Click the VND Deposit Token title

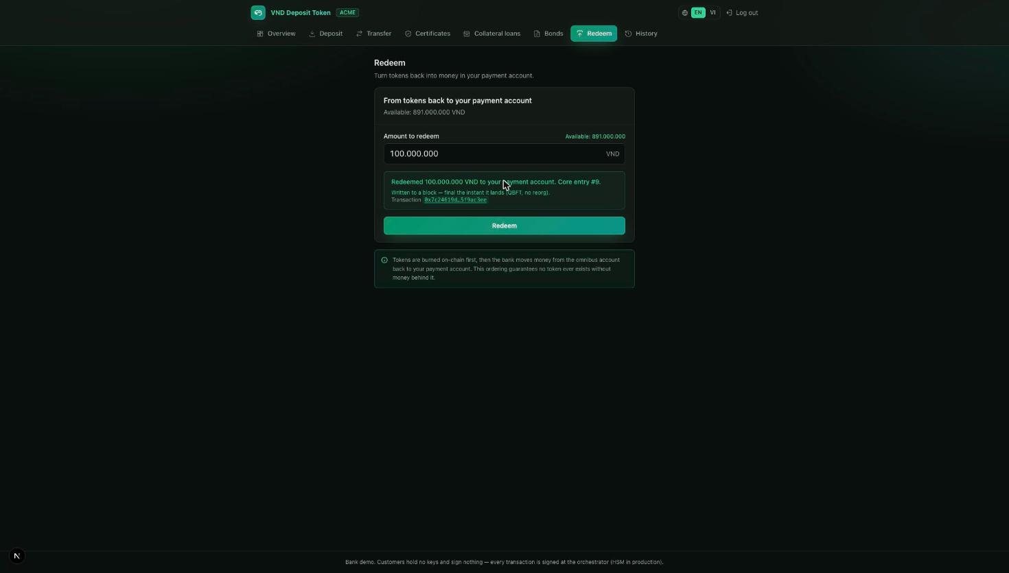(x=301, y=12)
